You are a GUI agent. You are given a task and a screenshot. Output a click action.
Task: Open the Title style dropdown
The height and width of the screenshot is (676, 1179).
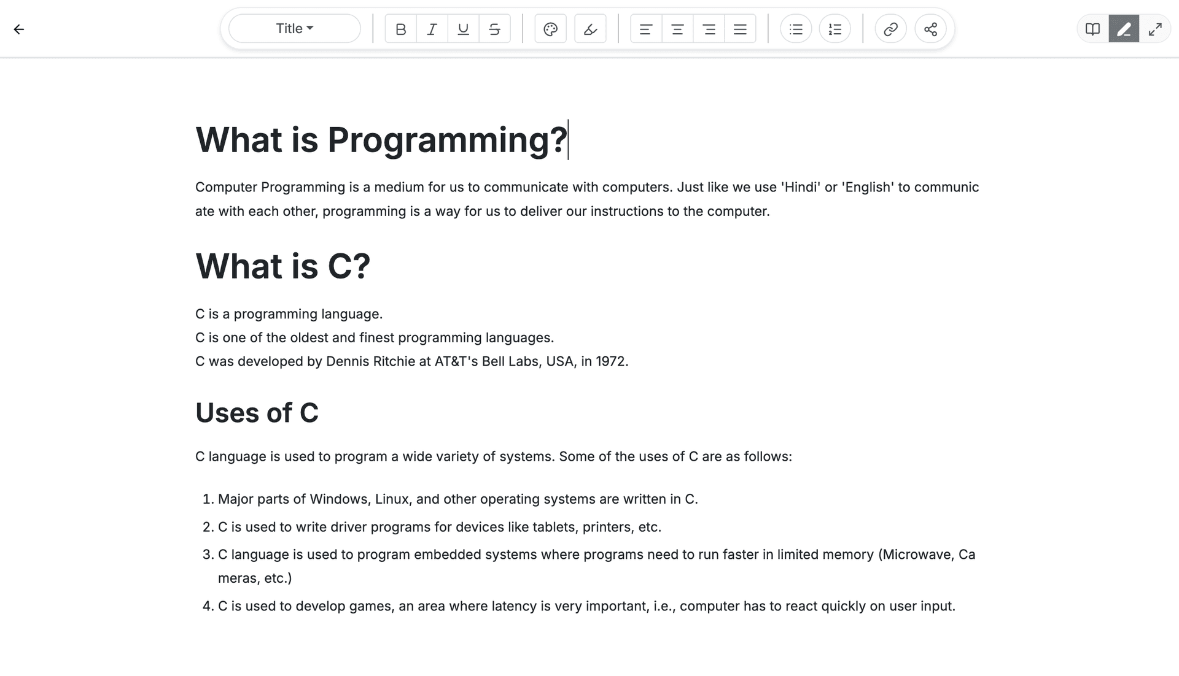tap(294, 29)
